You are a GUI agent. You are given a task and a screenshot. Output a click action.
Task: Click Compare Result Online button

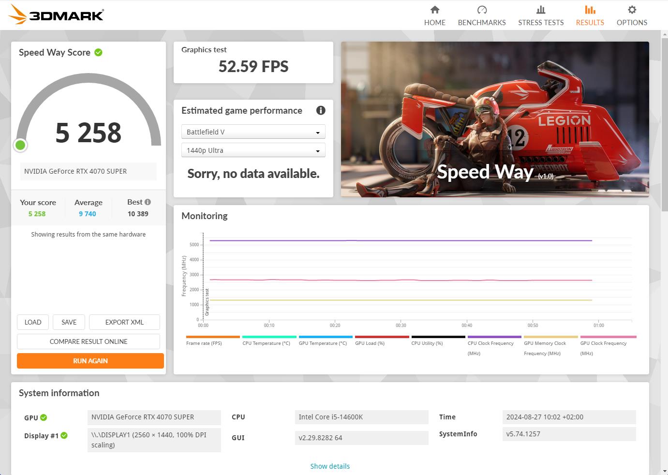[89, 341]
